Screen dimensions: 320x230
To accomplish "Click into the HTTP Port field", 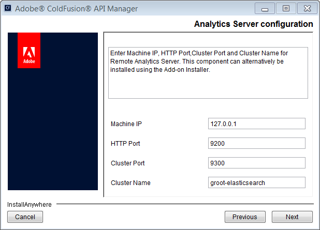I will [256, 143].
